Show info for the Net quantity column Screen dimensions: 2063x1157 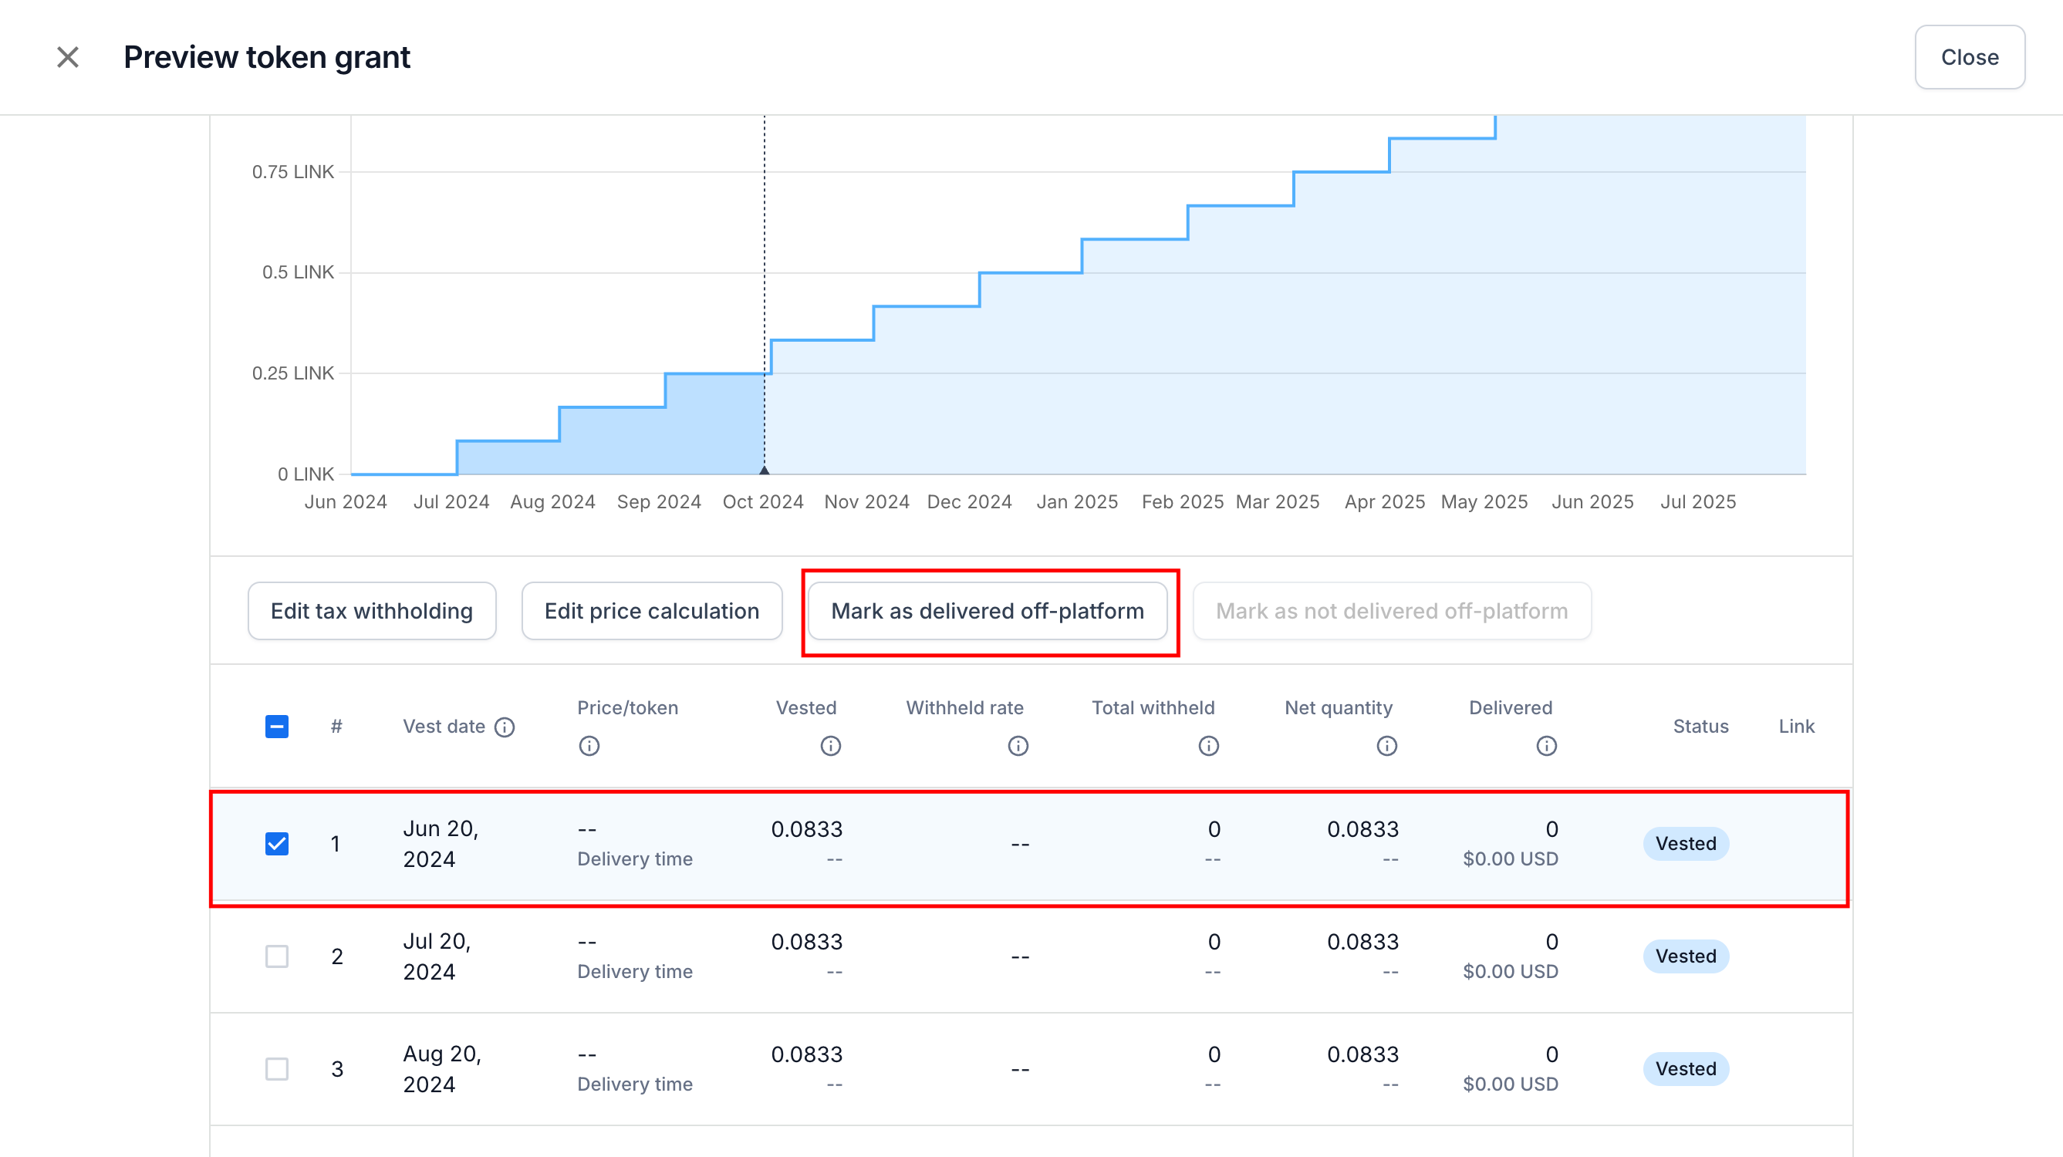1387,746
